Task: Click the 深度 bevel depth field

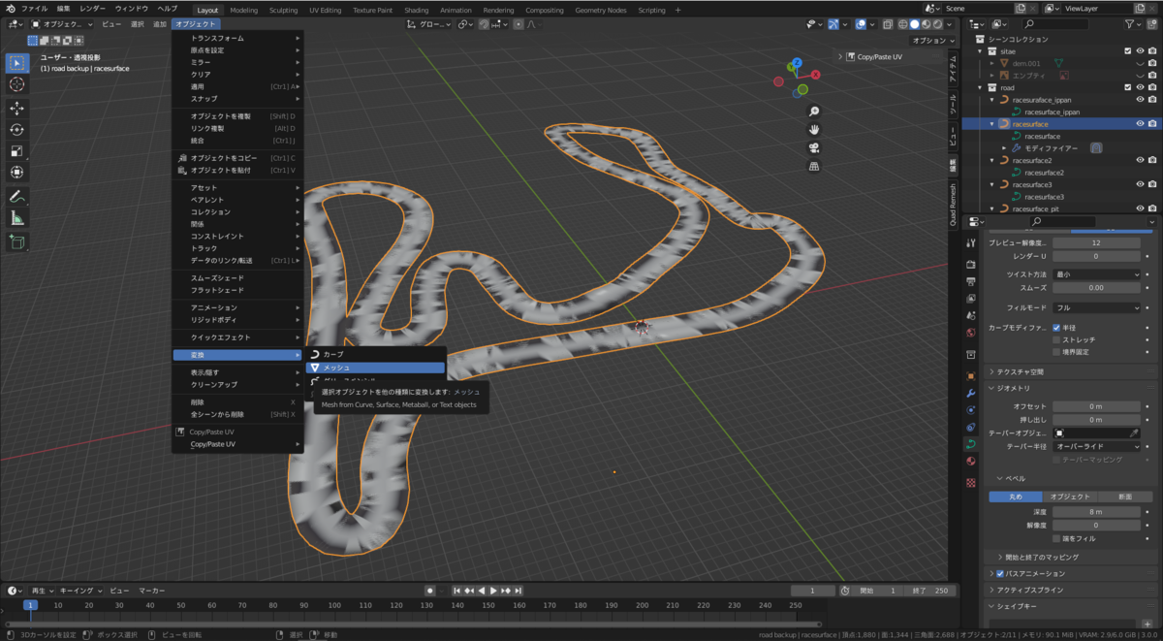Action: click(x=1096, y=511)
